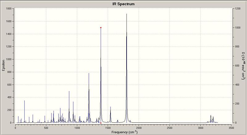Click the 1000 tick label on right axis
The width and height of the screenshot is (247, 135).
(x=237, y=28)
